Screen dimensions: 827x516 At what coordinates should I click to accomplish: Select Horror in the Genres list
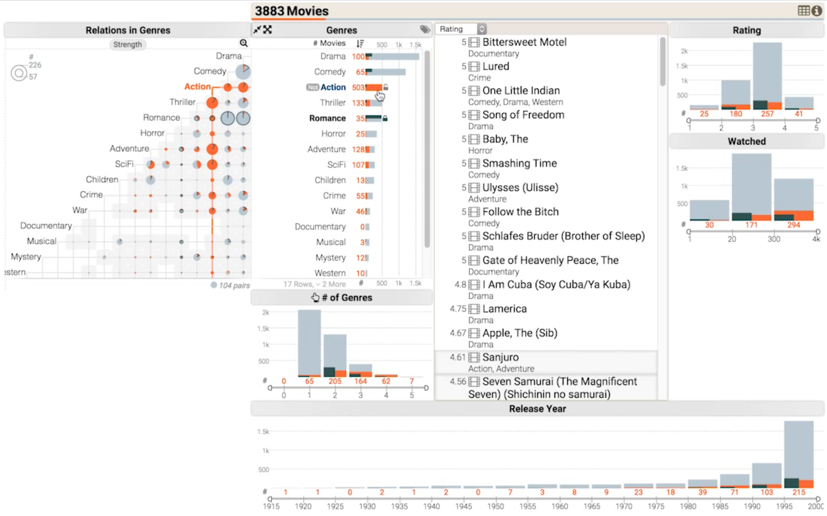click(x=333, y=134)
